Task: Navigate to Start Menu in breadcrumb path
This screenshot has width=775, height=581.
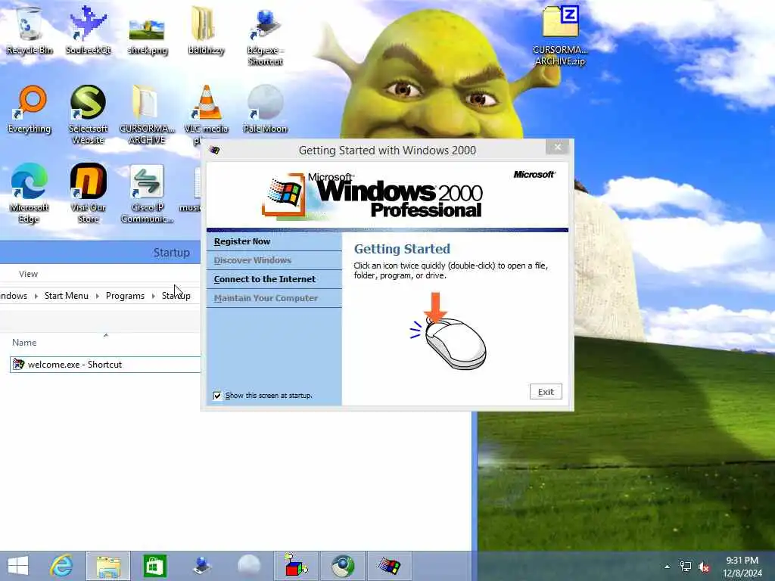Action: click(67, 296)
